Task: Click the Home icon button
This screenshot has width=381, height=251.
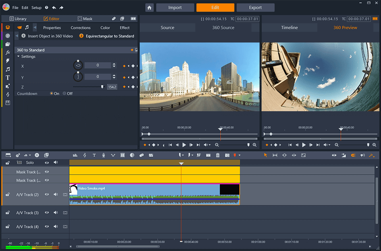Action: click(x=149, y=8)
